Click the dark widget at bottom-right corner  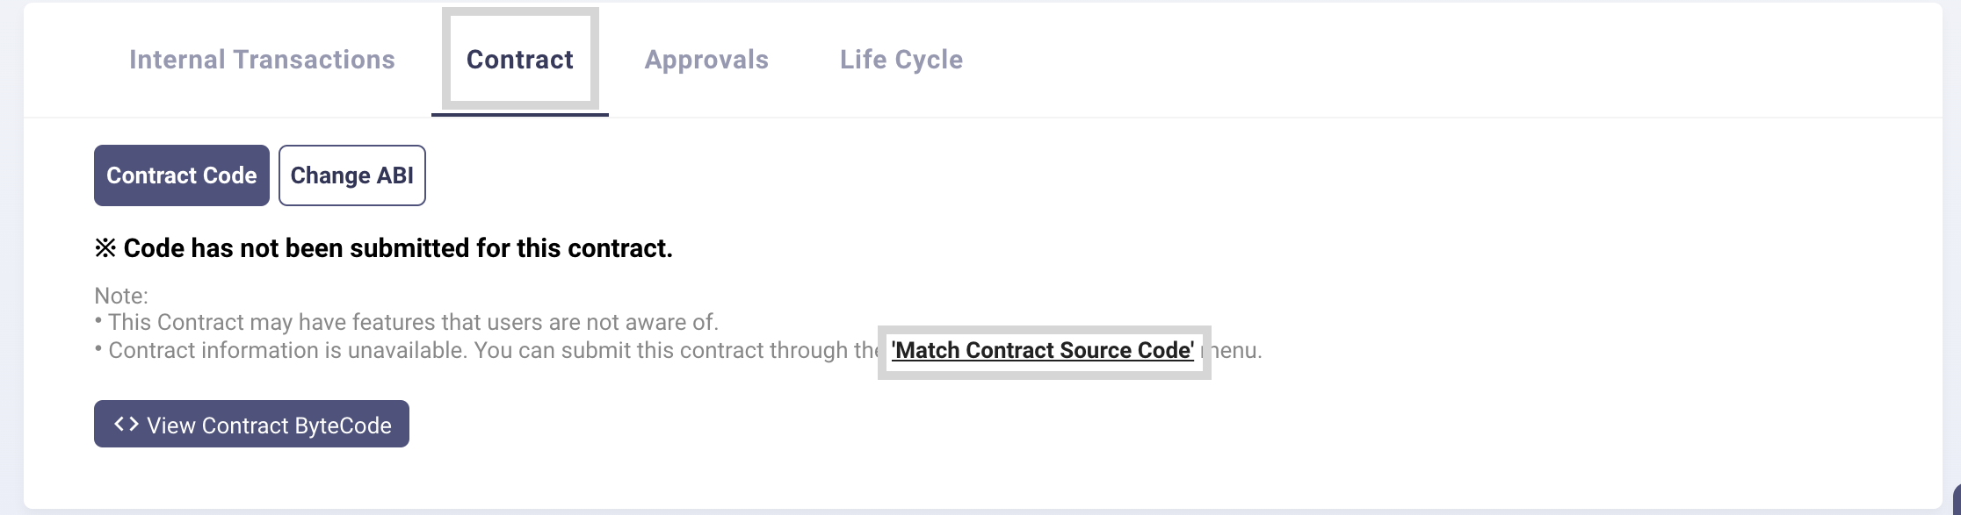pos(1955,500)
